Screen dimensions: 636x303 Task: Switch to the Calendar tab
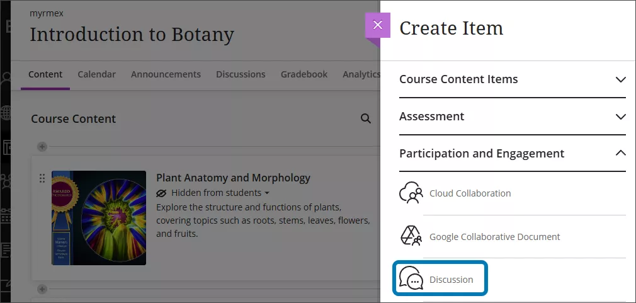(96, 74)
